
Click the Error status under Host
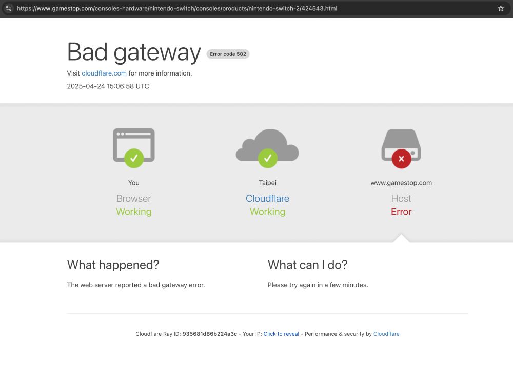pos(401,212)
